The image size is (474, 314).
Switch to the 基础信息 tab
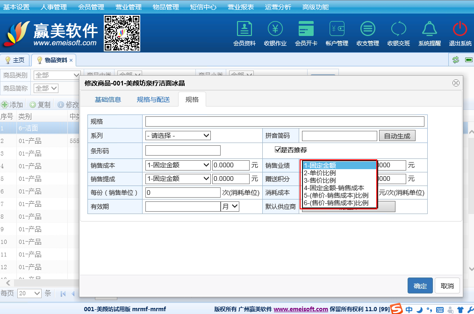108,100
